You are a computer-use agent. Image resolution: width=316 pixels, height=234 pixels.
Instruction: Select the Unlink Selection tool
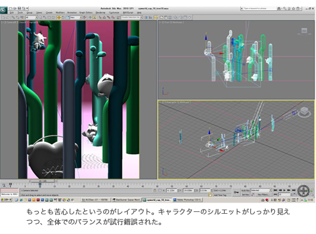click(x=17, y=17)
